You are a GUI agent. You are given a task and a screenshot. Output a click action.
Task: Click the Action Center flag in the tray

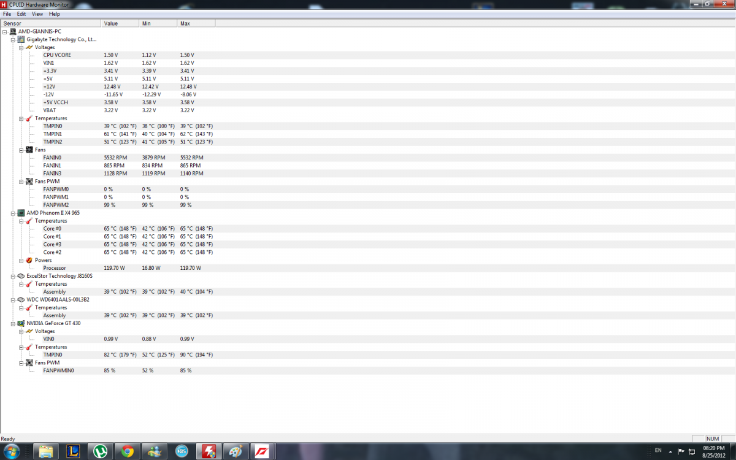(x=681, y=451)
